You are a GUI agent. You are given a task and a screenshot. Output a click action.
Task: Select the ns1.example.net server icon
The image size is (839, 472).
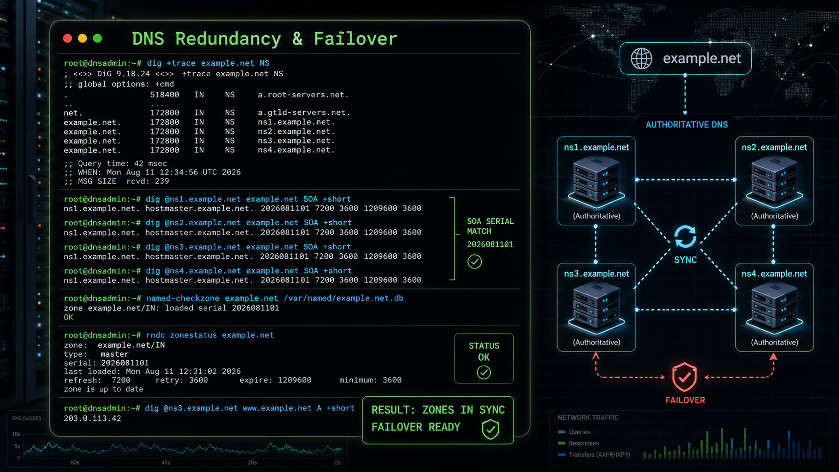(596, 182)
